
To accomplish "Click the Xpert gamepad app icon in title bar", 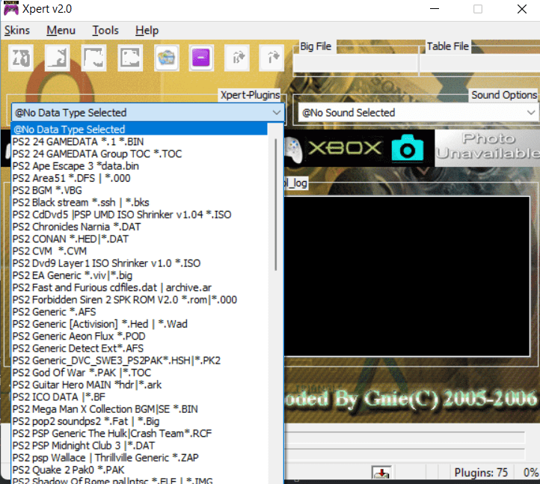I will (11, 8).
